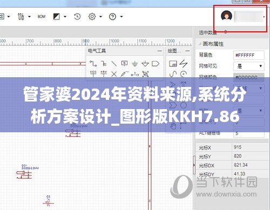Viewport: 270px width, 210px height.
Task: Click the 光标X value 915
Action: (238, 147)
